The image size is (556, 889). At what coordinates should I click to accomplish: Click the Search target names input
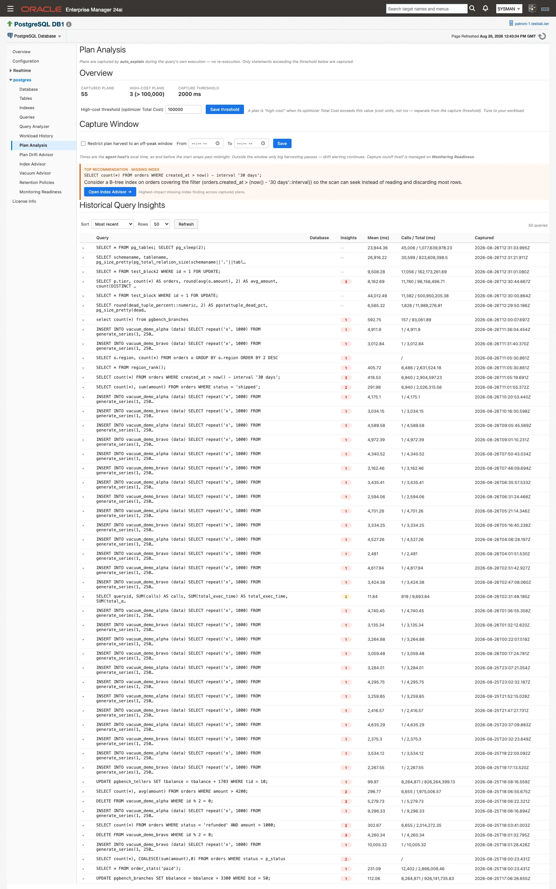pos(427,9)
